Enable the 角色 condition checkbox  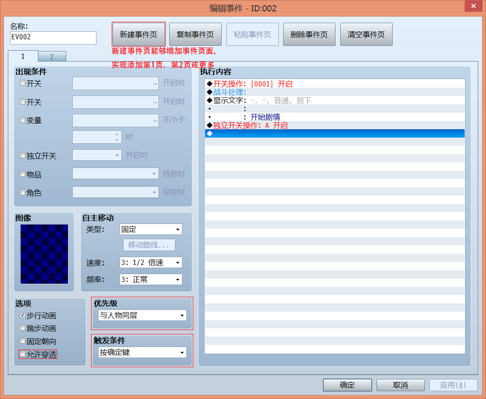coord(22,193)
